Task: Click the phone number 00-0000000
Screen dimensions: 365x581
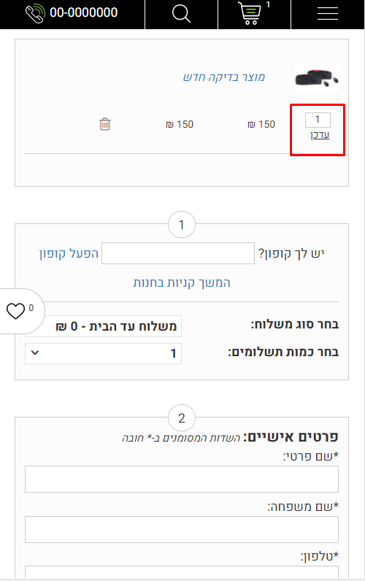Action: point(84,12)
